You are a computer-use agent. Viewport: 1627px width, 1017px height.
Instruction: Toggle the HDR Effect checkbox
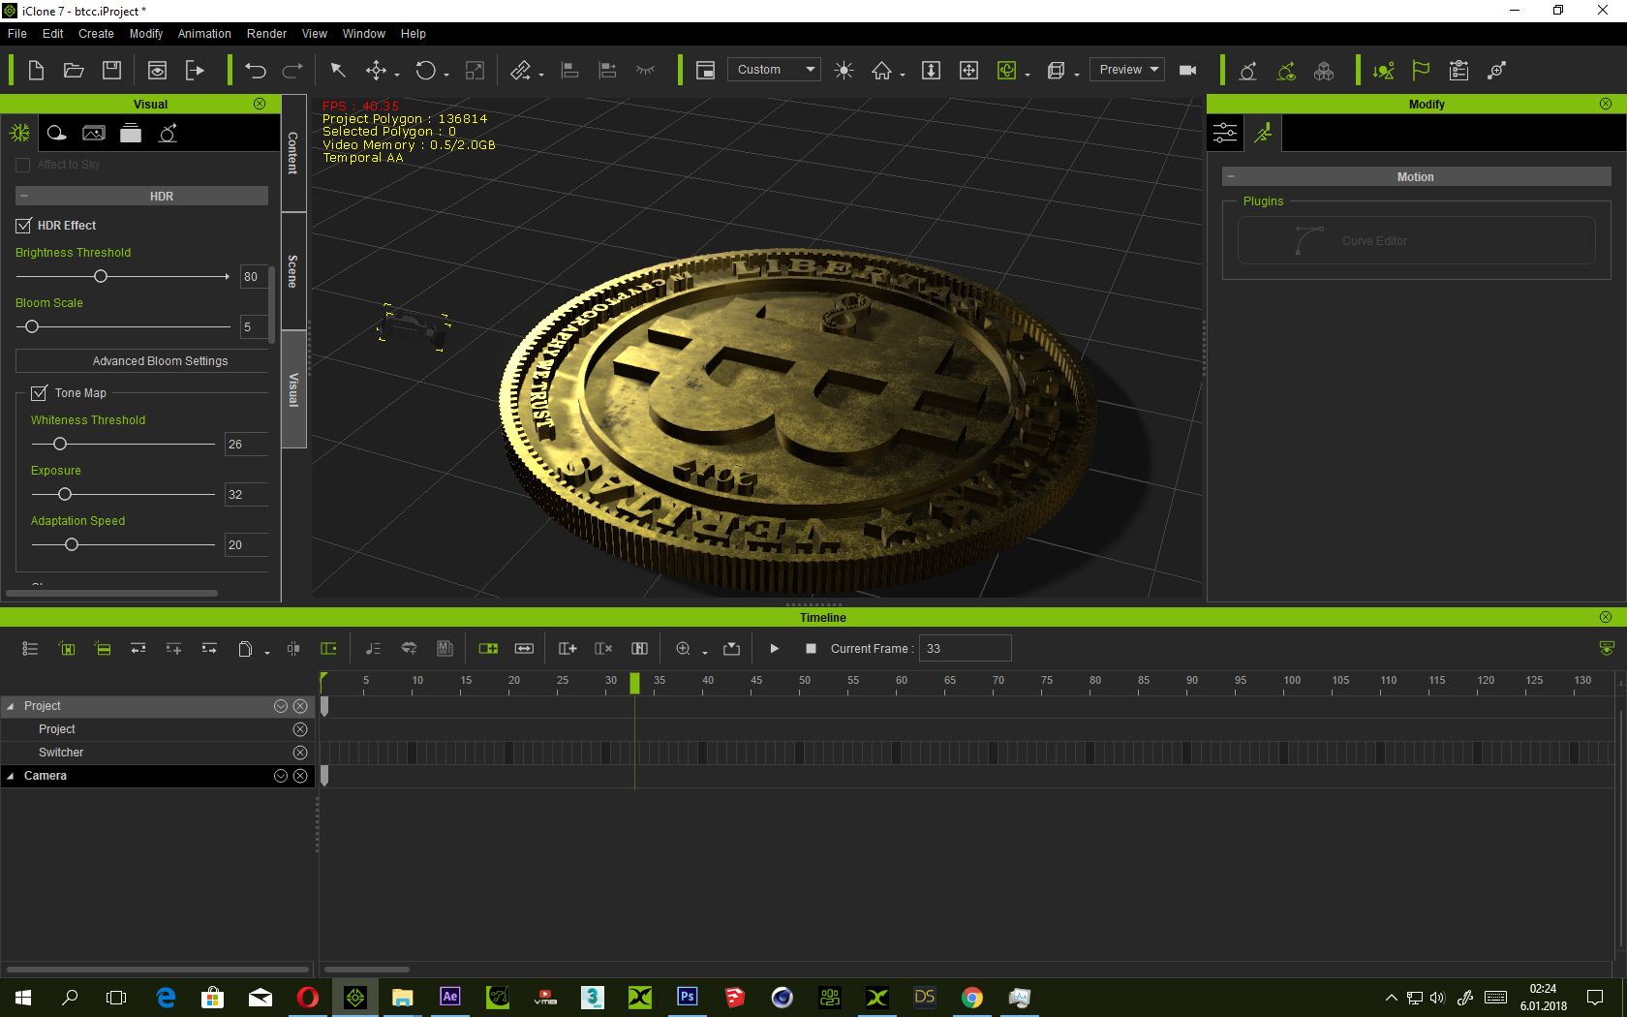[x=24, y=226]
